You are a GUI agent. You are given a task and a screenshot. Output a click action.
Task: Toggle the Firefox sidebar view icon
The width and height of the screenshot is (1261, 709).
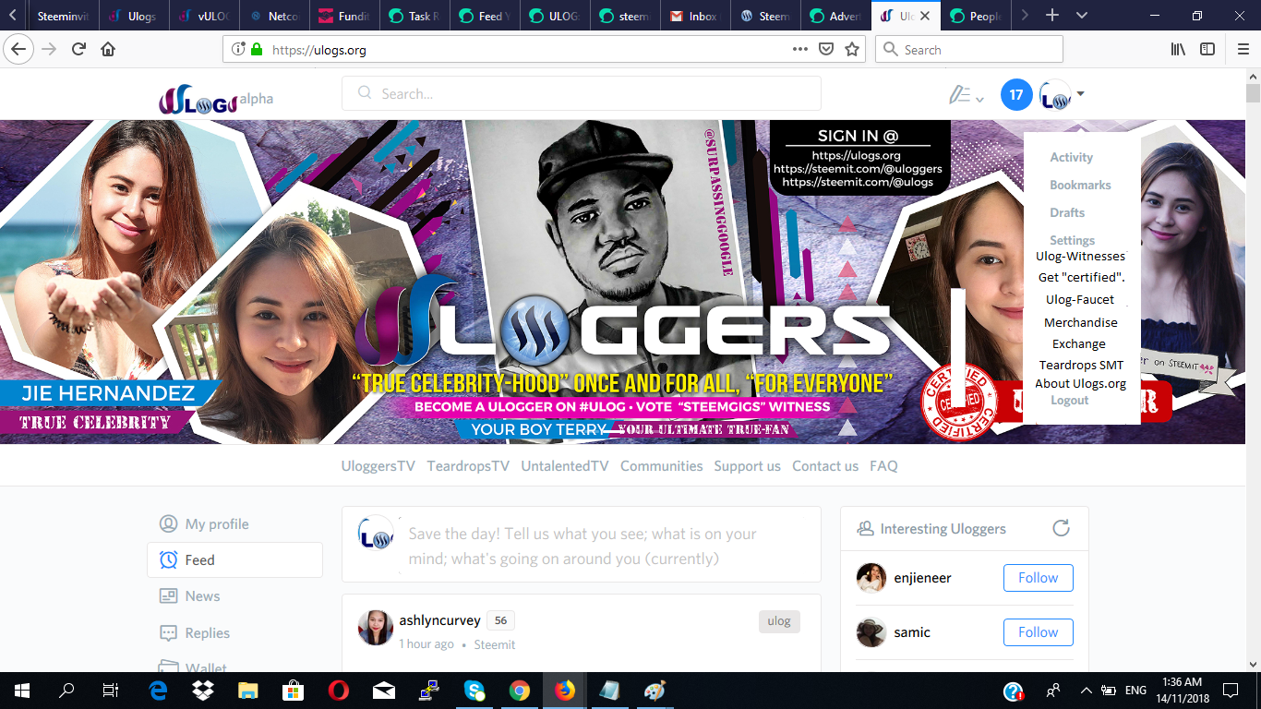tap(1207, 50)
